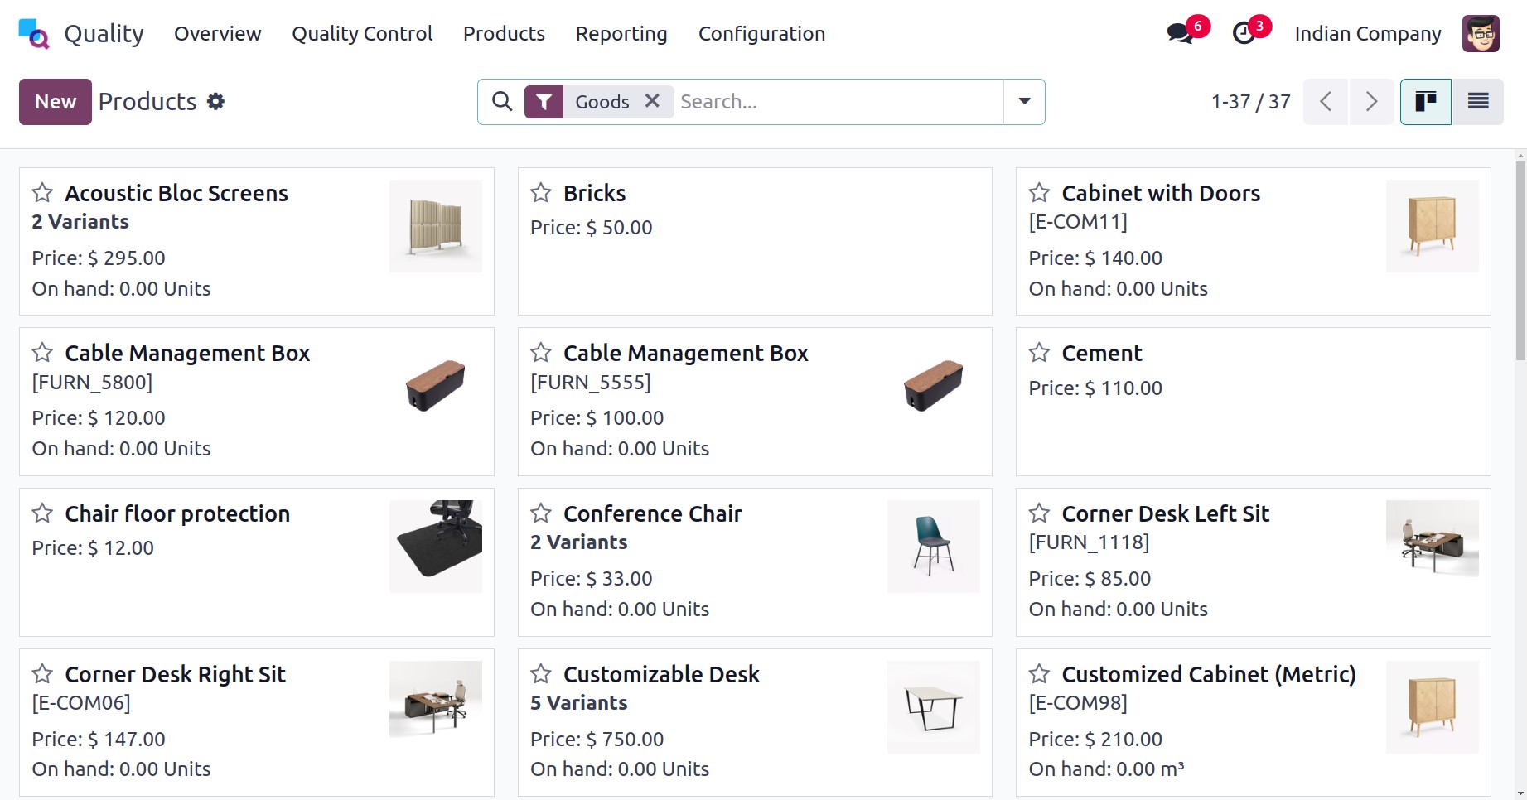Expand the search options dropdown
The width and height of the screenshot is (1527, 800).
tap(1024, 102)
